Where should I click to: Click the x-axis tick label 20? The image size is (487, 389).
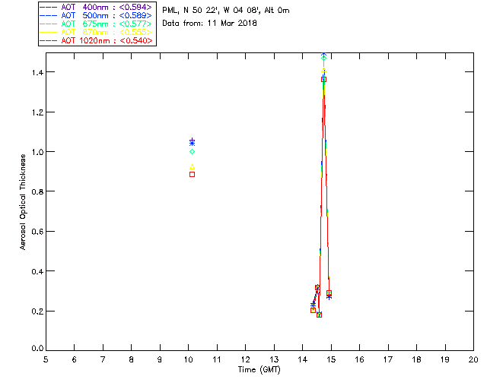pos(473,359)
